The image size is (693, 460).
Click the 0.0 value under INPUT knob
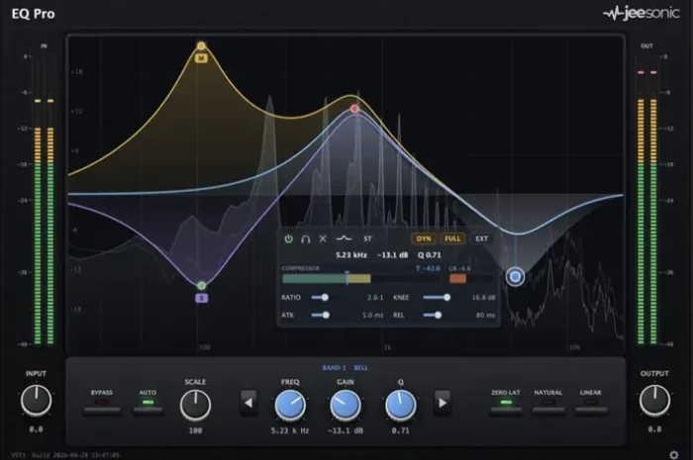(37, 429)
